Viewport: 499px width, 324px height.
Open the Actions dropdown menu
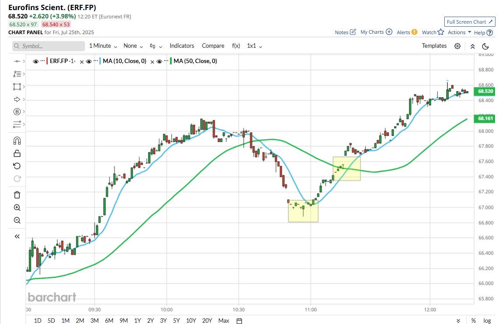click(x=459, y=32)
